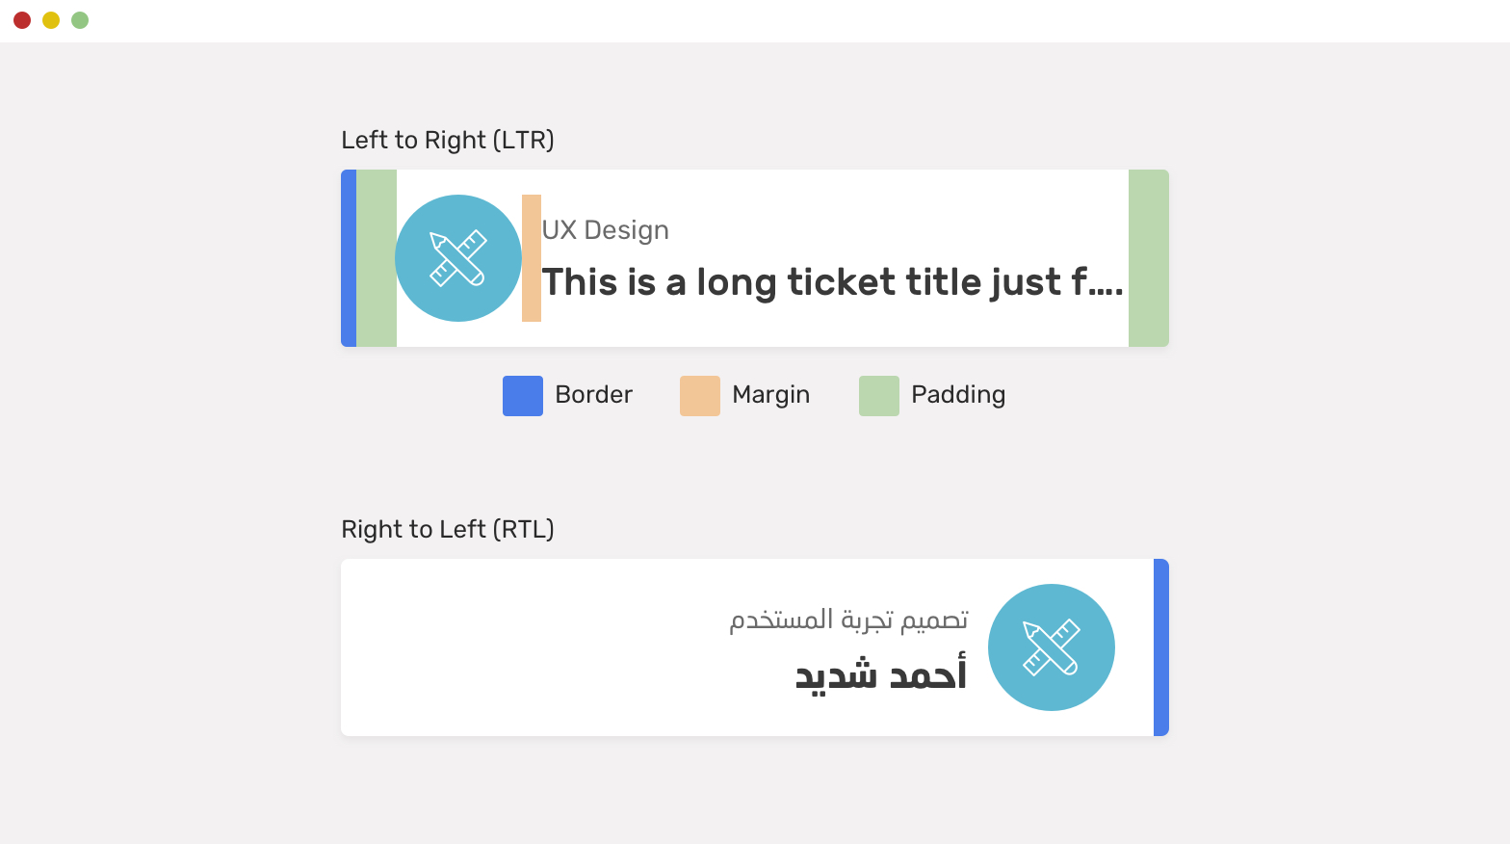
Task: Click the design icon in the LTR card
Action: (458, 258)
